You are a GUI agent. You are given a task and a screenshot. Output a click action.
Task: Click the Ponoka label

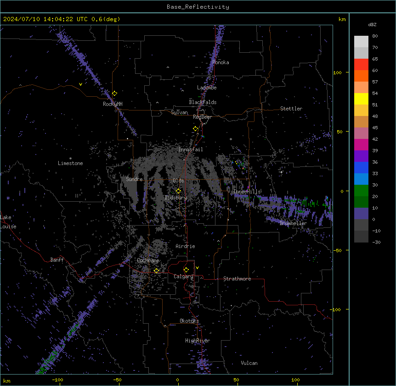pos(221,62)
